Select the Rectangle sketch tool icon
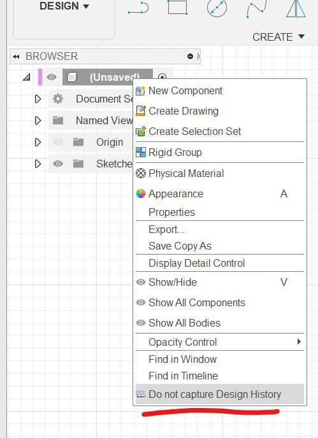The width and height of the screenshot is (318, 438). click(177, 7)
